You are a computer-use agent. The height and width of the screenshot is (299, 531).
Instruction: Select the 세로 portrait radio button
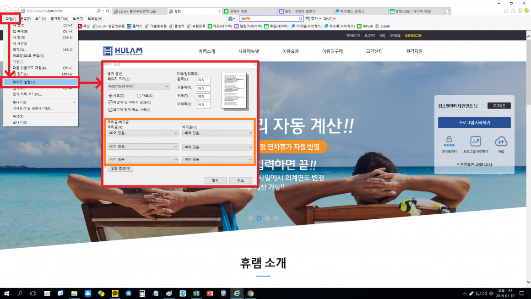click(x=111, y=95)
